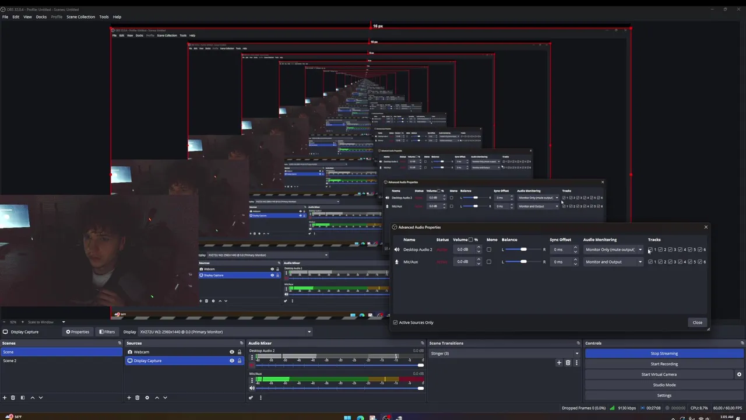Add a source with Sources plus icon
The height and width of the screenshot is (420, 746).
click(129, 397)
